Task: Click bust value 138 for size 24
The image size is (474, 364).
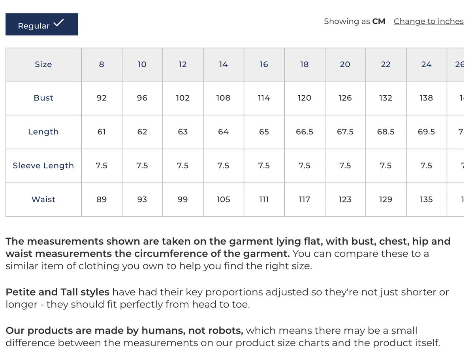Action: coord(426,98)
